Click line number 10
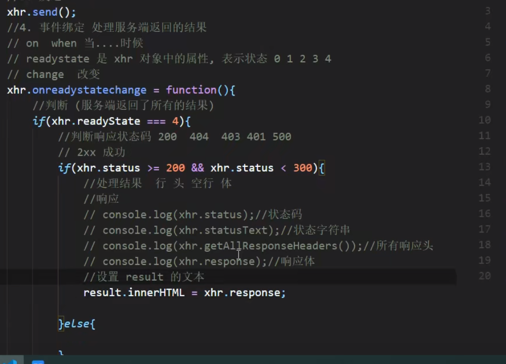Image resolution: width=506 pixels, height=364 pixels. coord(484,120)
